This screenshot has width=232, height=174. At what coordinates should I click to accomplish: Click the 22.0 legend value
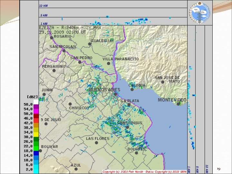click(x=28, y=146)
